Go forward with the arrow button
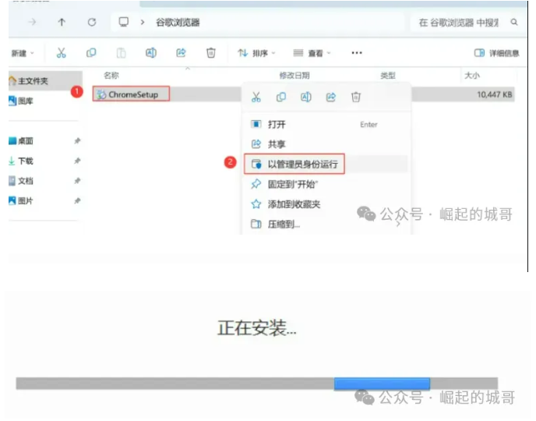 point(32,23)
